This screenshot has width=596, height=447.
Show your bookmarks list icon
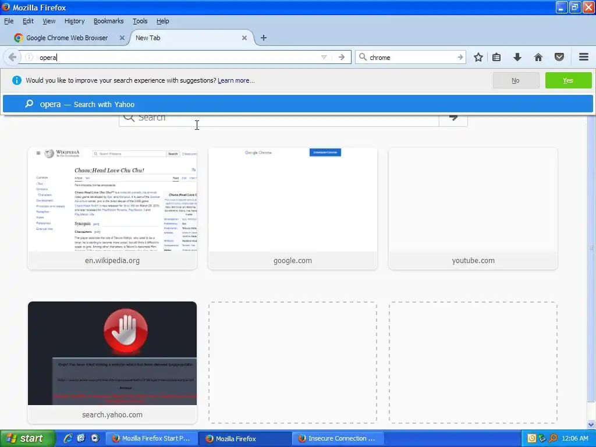[x=496, y=58]
